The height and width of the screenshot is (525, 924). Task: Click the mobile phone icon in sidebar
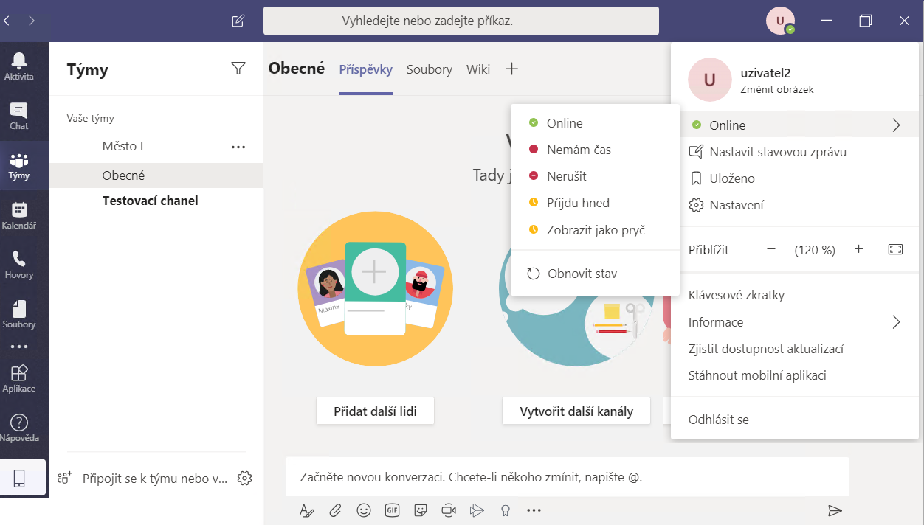coord(20,478)
